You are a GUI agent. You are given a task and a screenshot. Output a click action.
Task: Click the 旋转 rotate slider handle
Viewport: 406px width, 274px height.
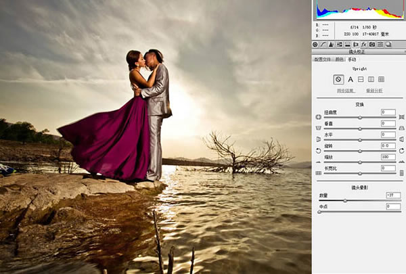[x=360, y=152]
